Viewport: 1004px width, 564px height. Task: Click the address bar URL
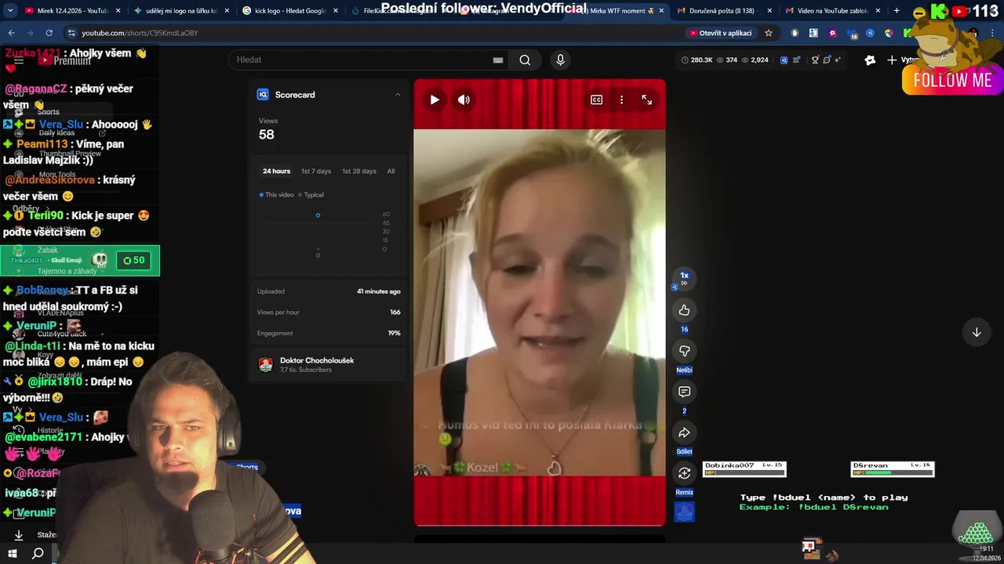click(140, 33)
